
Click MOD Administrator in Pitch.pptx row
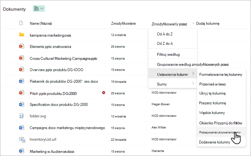[x=164, y=93]
